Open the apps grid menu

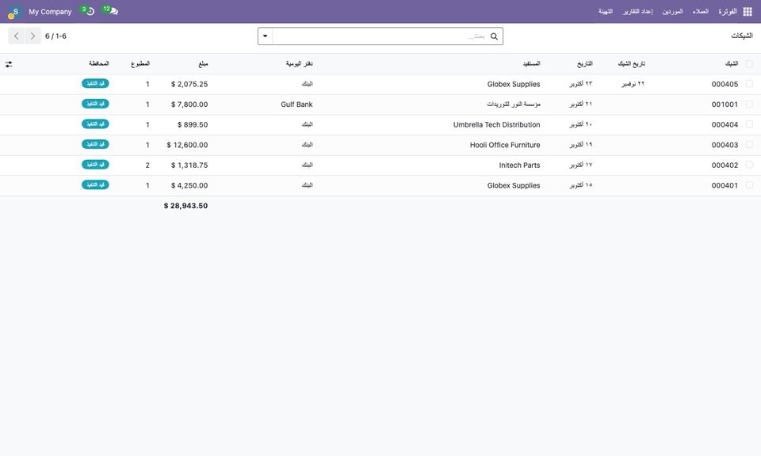point(748,12)
